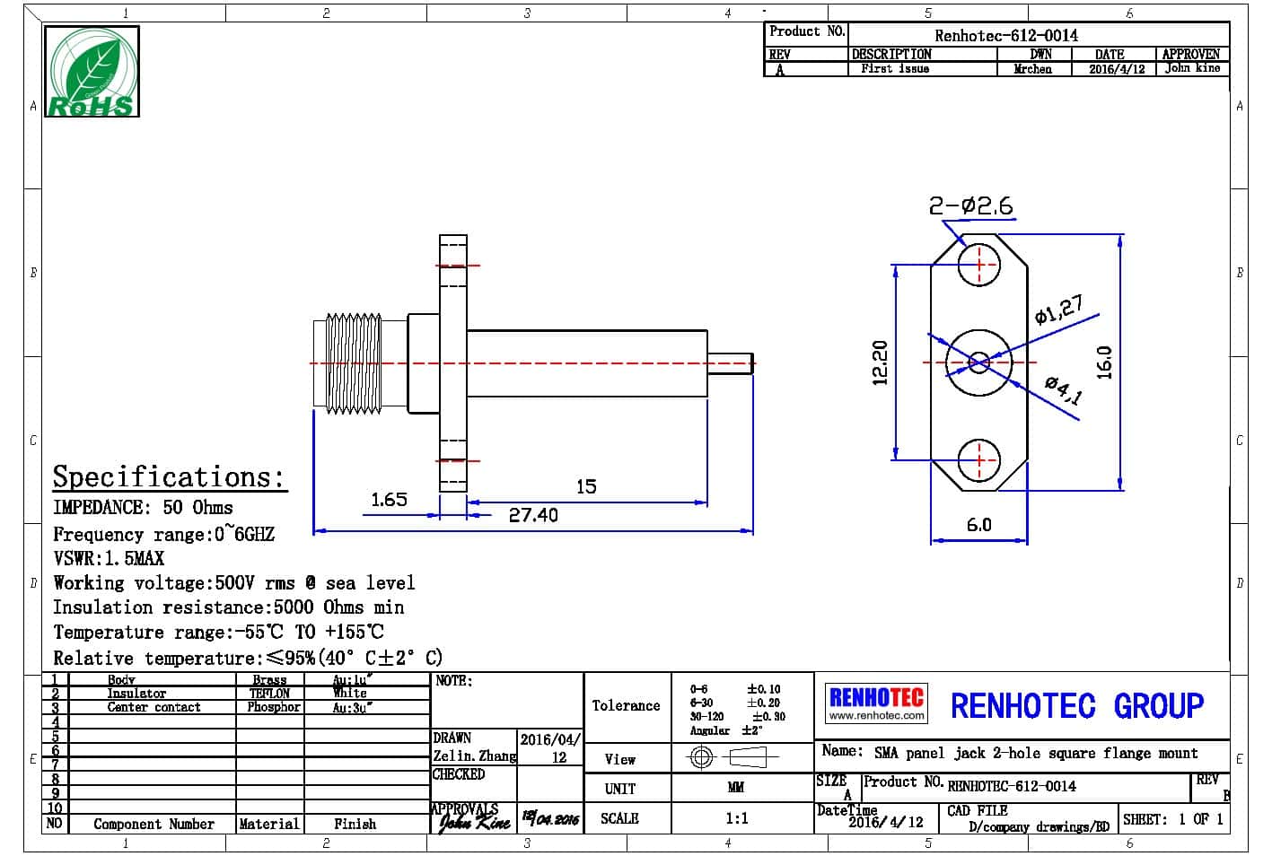Image resolution: width=1272 pixels, height=856 pixels.
Task: Select the Renhotec-612-0014 product number at top
Action: (1006, 36)
